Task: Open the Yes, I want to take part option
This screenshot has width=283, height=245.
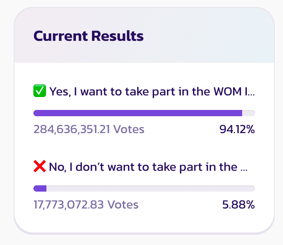Action: point(144,91)
